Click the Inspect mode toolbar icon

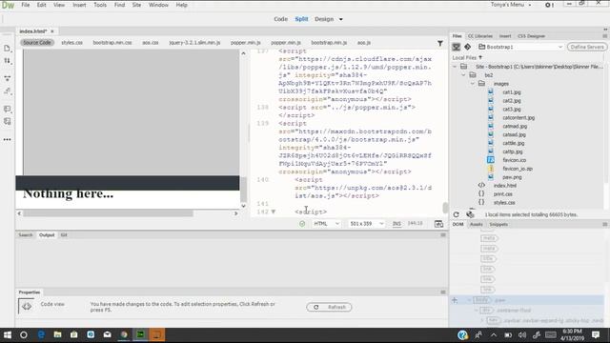pos(7,91)
